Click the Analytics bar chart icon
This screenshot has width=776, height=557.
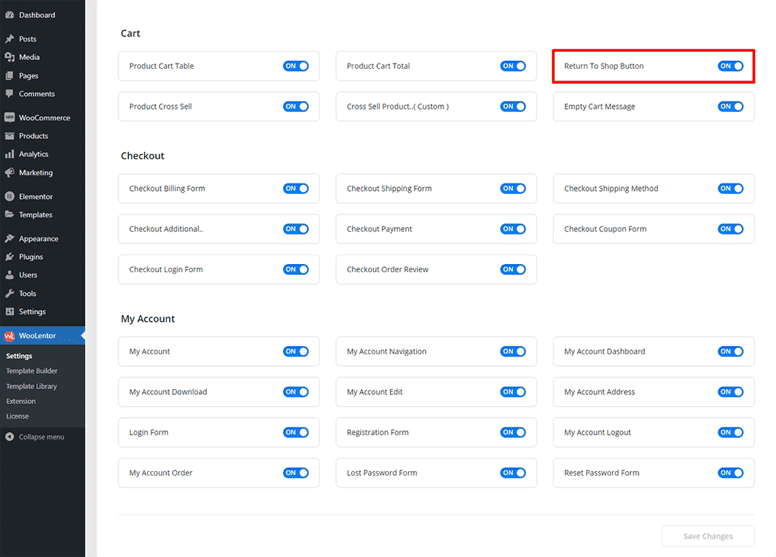[x=10, y=154]
